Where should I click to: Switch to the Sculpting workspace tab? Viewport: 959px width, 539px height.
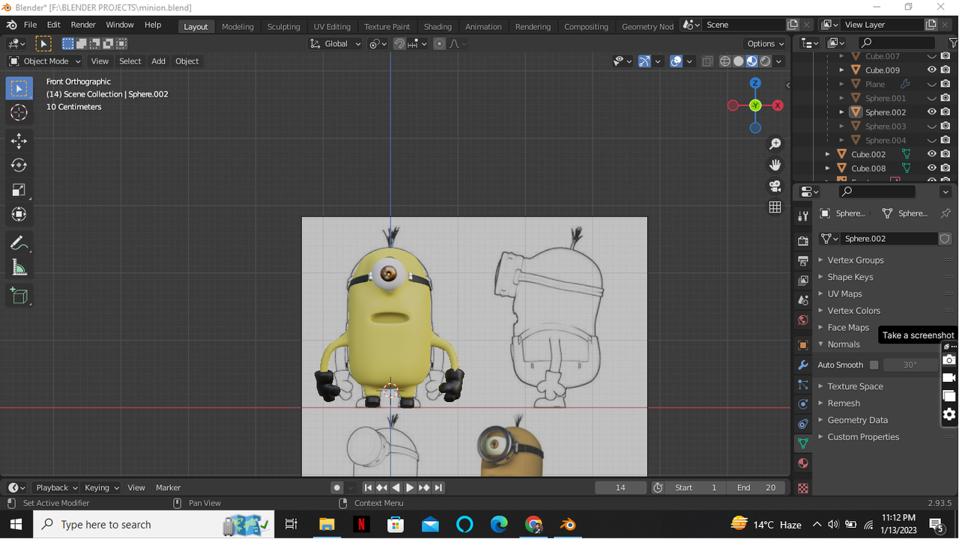coord(284,26)
